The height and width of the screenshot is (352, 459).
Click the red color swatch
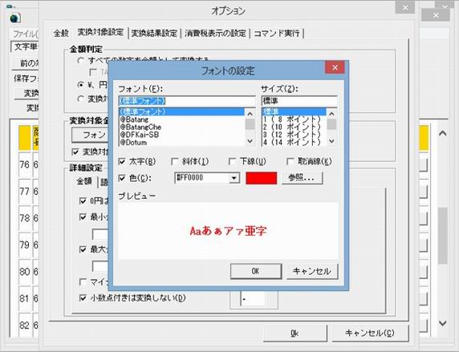261,178
